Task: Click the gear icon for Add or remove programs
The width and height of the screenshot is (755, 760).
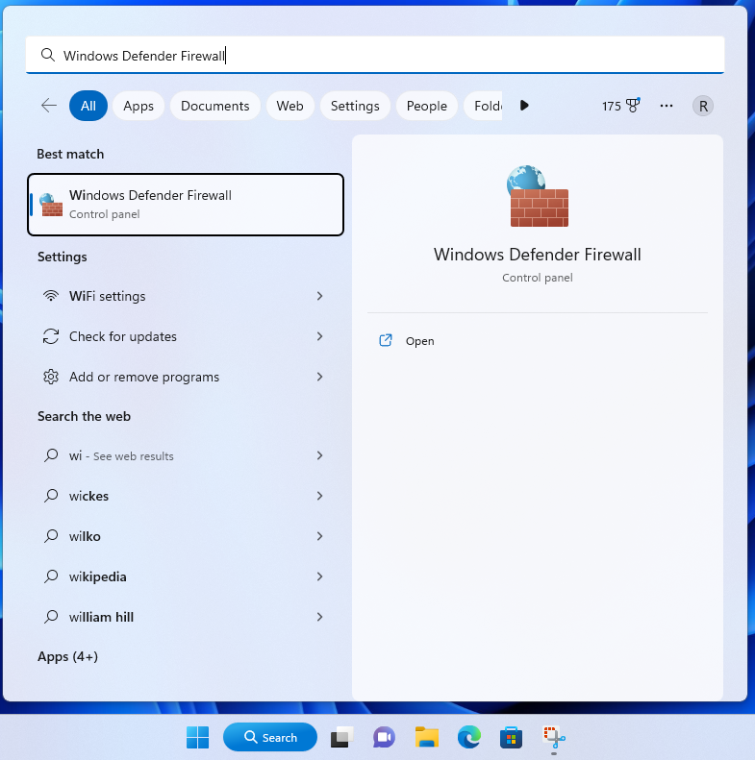Action: 51,377
